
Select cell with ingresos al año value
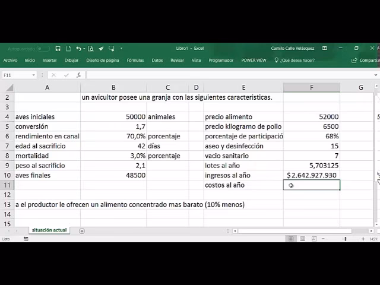(x=311, y=175)
